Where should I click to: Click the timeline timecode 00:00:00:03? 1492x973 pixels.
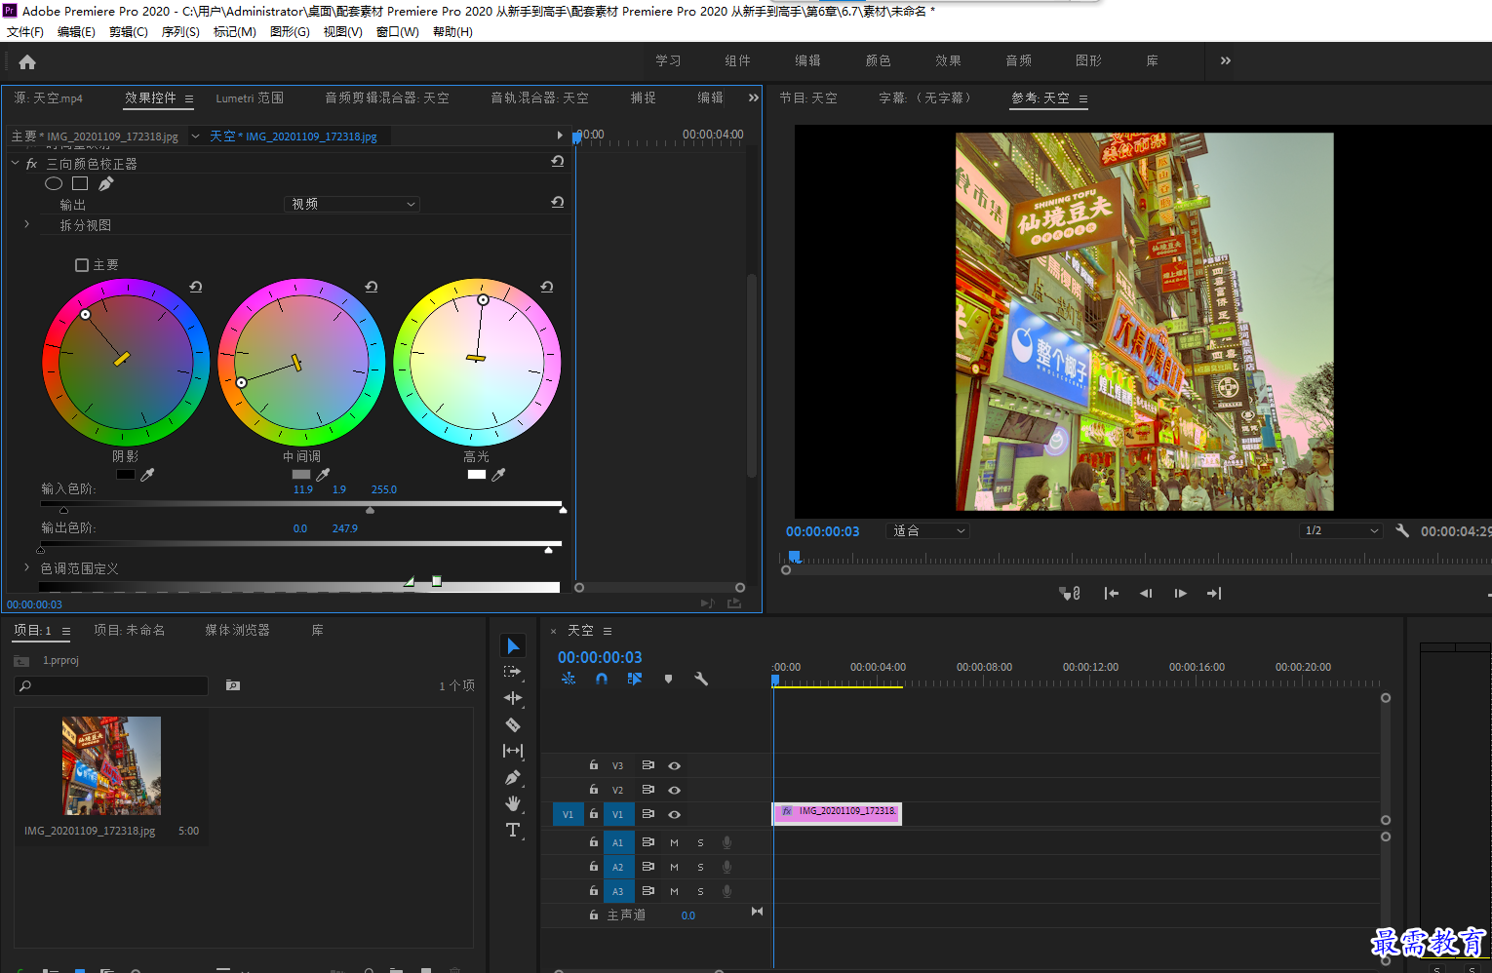[x=600, y=657]
